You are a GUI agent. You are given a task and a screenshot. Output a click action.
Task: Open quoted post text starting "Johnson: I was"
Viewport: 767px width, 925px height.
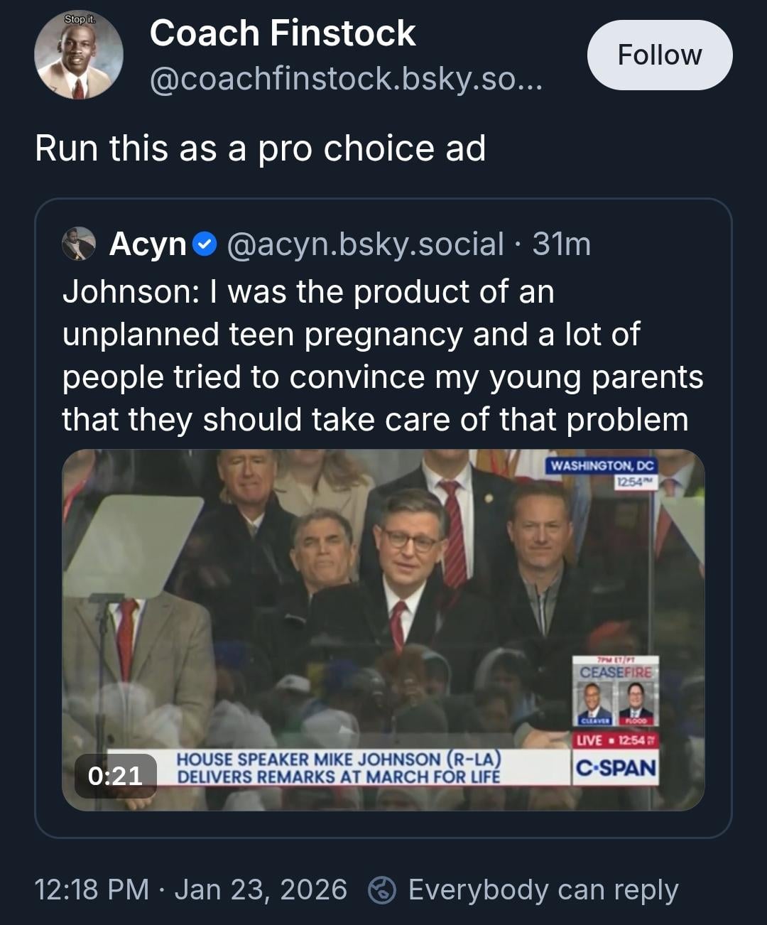(382, 355)
